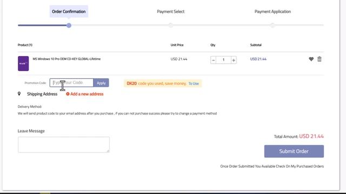Increase quantity with plus button
Image resolution: width=346 pixels, height=194 pixels.
[x=234, y=60]
